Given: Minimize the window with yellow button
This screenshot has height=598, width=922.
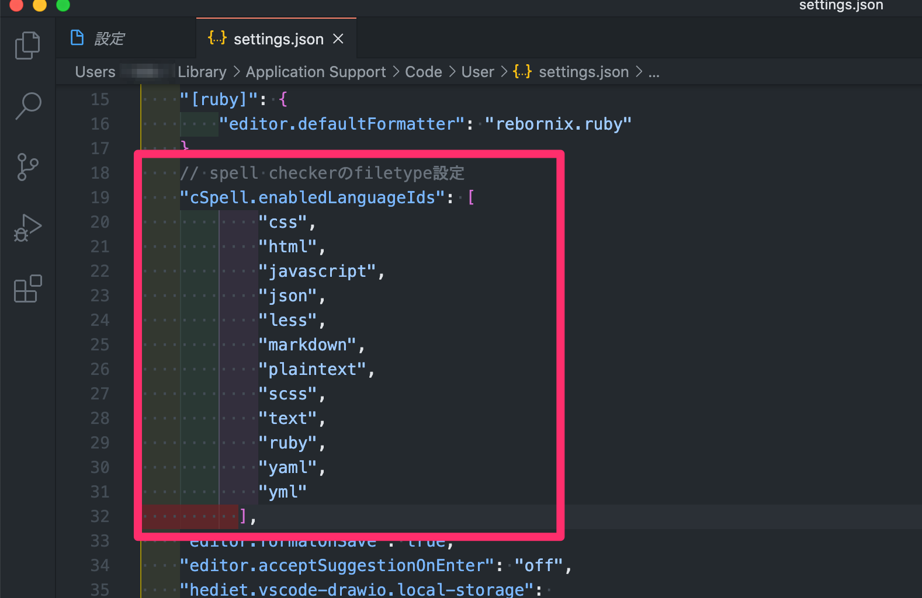Looking at the screenshot, I should click(40, 5).
